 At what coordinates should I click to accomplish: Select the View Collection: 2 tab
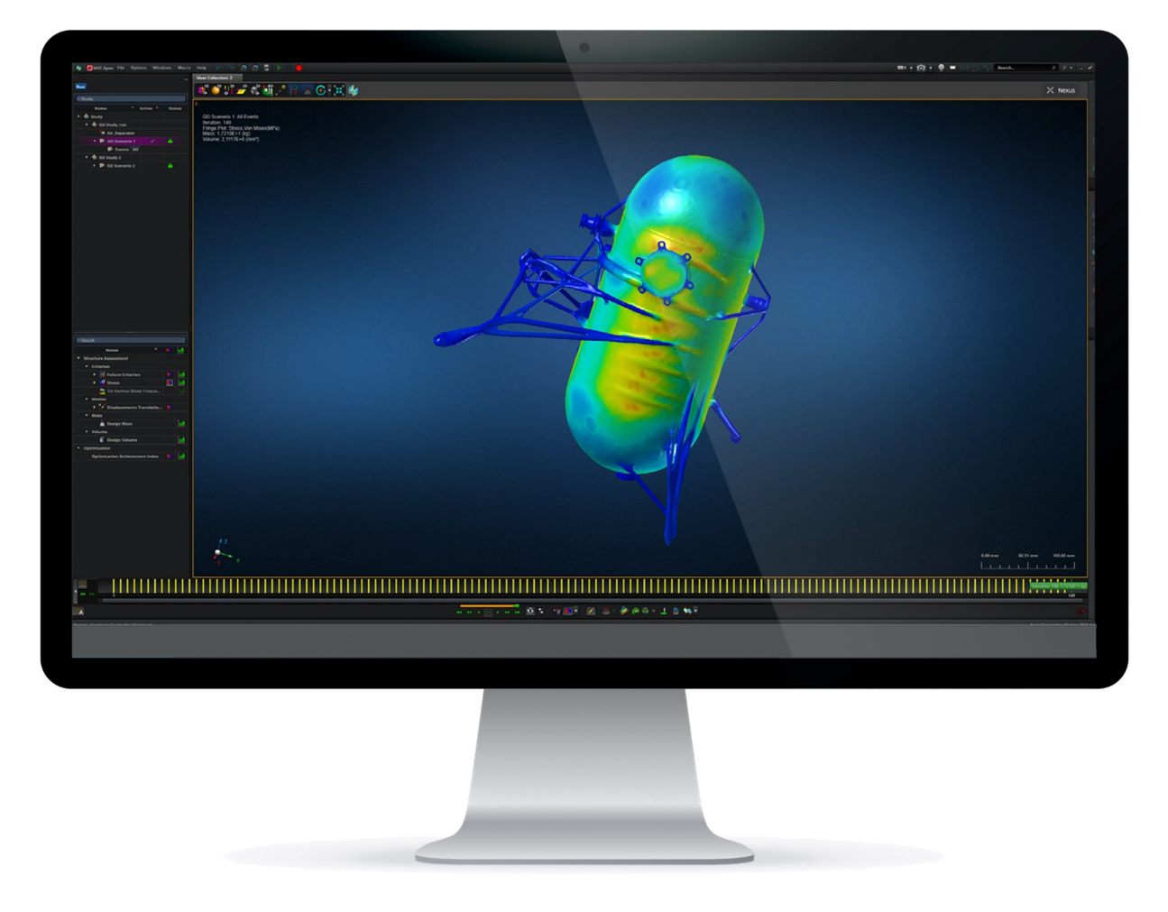216,78
